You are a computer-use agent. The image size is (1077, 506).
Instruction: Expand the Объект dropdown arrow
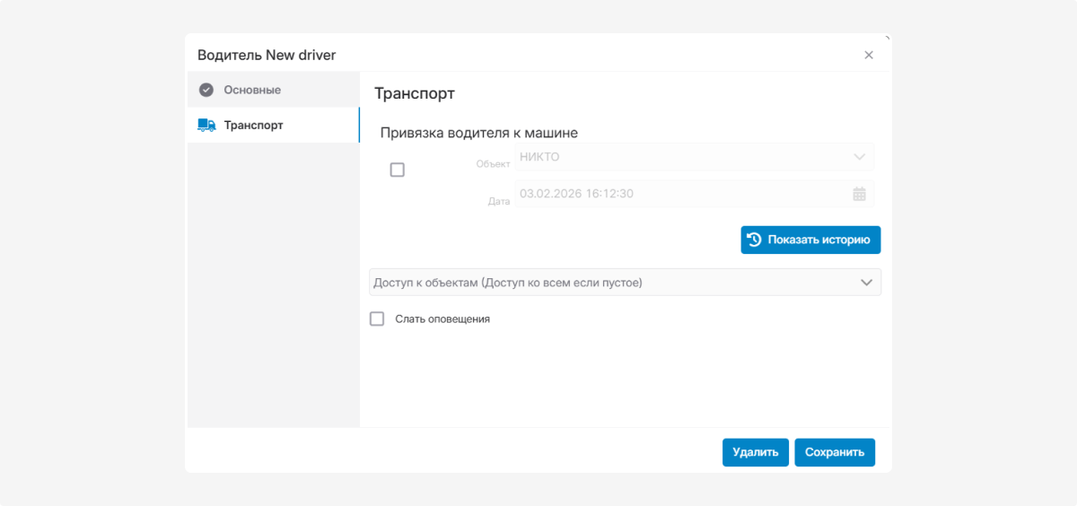coord(859,157)
